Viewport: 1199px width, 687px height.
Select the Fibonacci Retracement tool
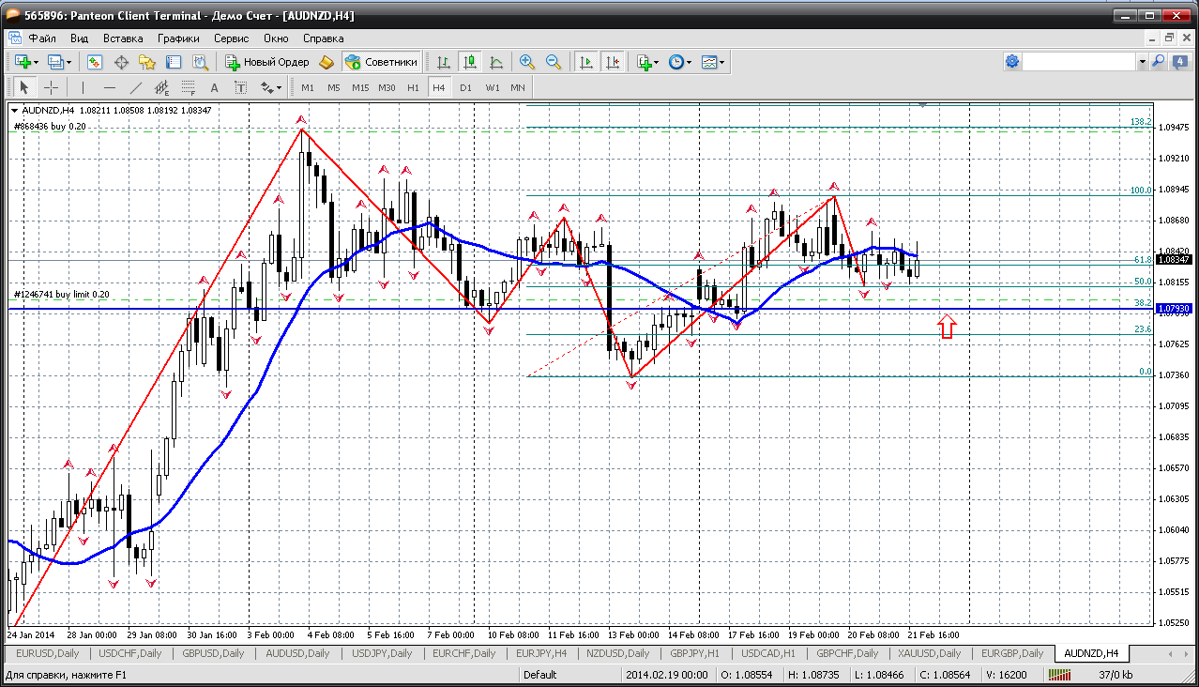[188, 87]
